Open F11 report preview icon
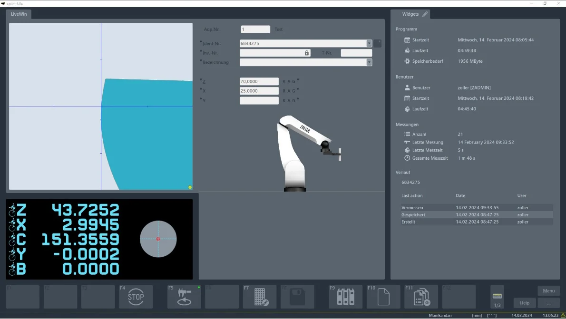 pos(421,297)
